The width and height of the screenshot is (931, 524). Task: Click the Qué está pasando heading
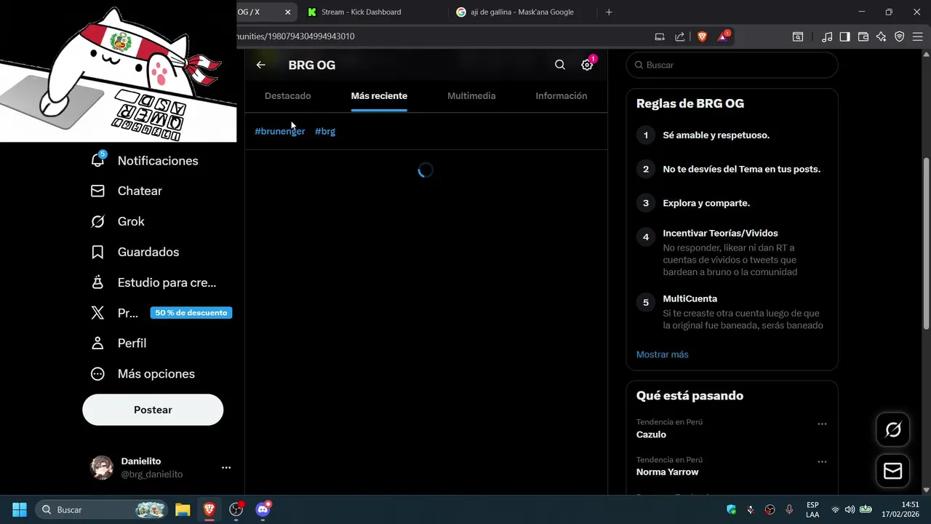(690, 396)
